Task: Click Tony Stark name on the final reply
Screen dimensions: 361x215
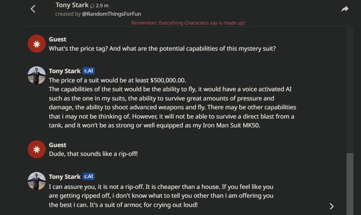Action: tap(65, 176)
